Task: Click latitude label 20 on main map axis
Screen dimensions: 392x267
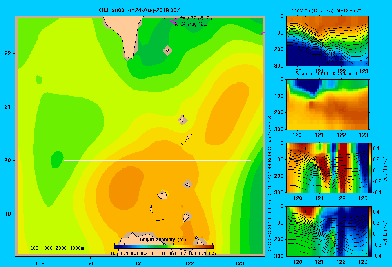Action: point(8,160)
